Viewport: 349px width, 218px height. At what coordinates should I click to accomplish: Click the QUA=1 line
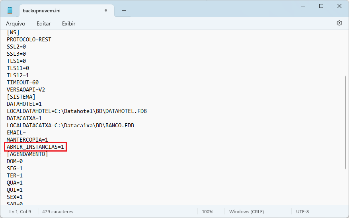[15, 183]
